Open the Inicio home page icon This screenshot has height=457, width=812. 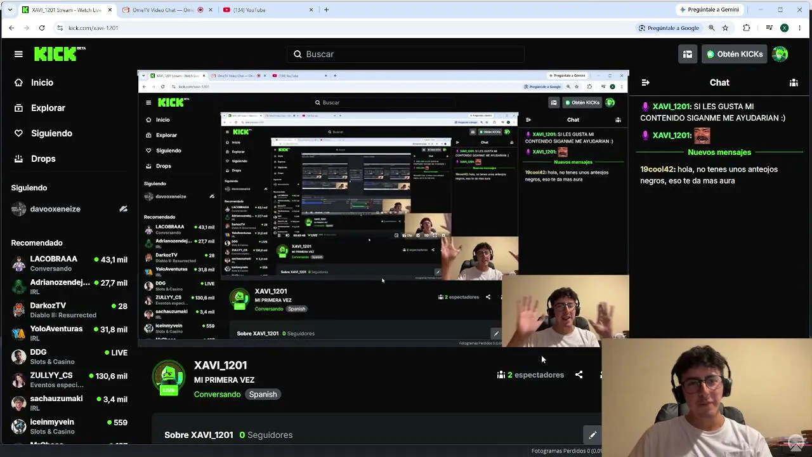(x=18, y=83)
